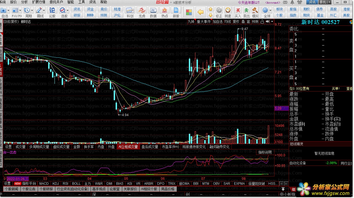Expand the 全球 globe dropdown arrow

click(271, 10)
